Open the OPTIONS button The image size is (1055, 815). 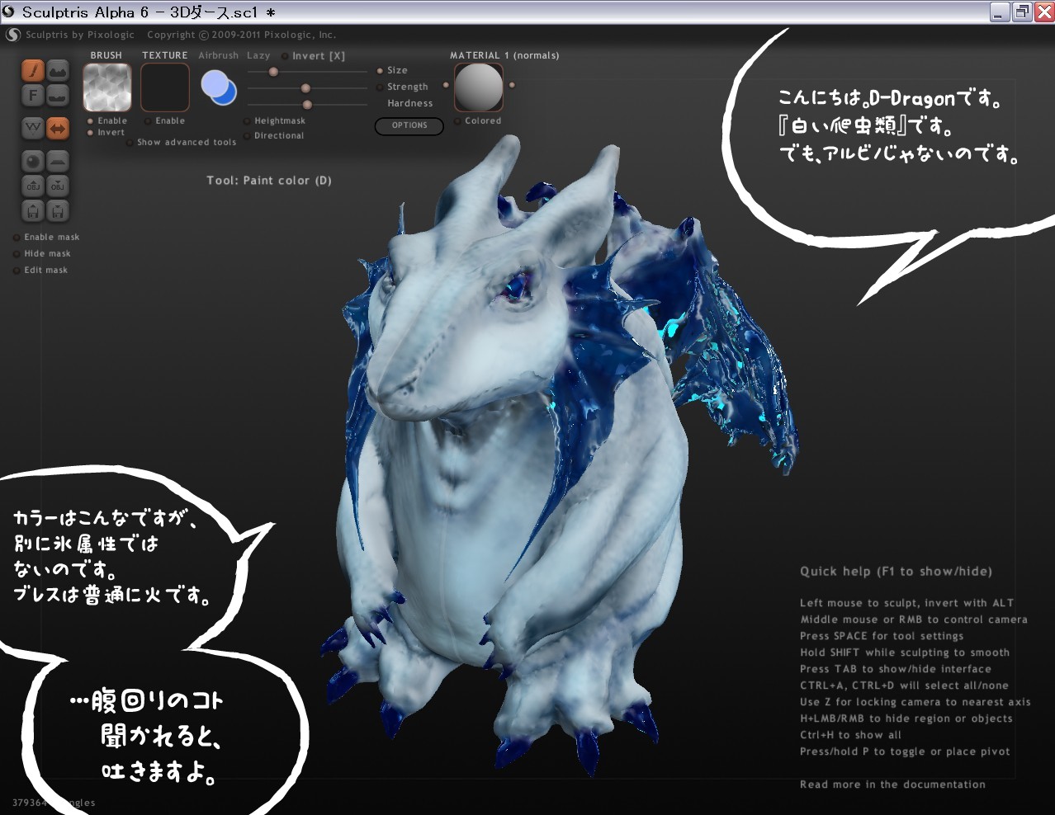tap(409, 125)
